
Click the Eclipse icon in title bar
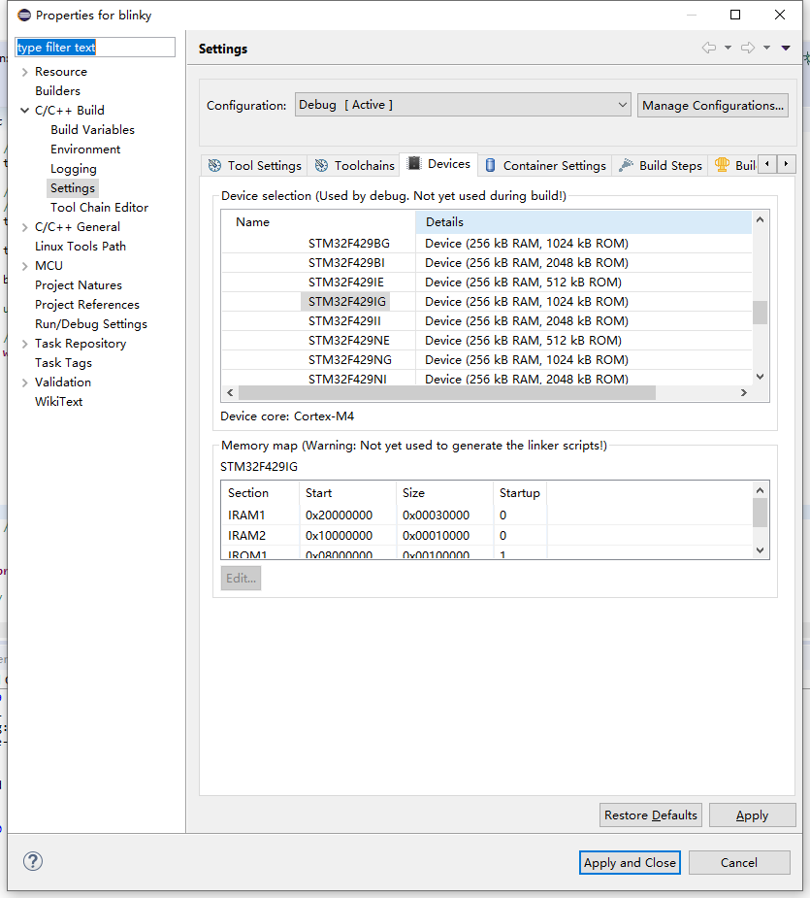coord(24,15)
